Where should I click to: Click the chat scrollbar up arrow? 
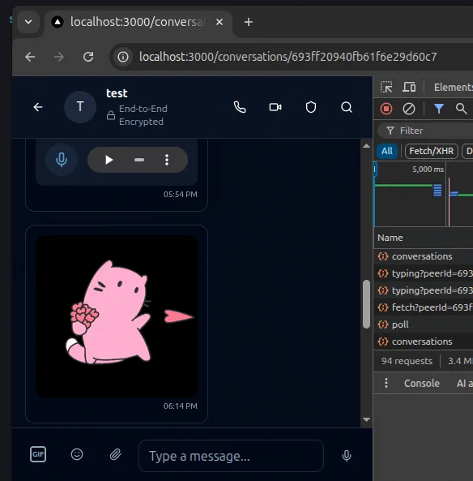point(366,146)
